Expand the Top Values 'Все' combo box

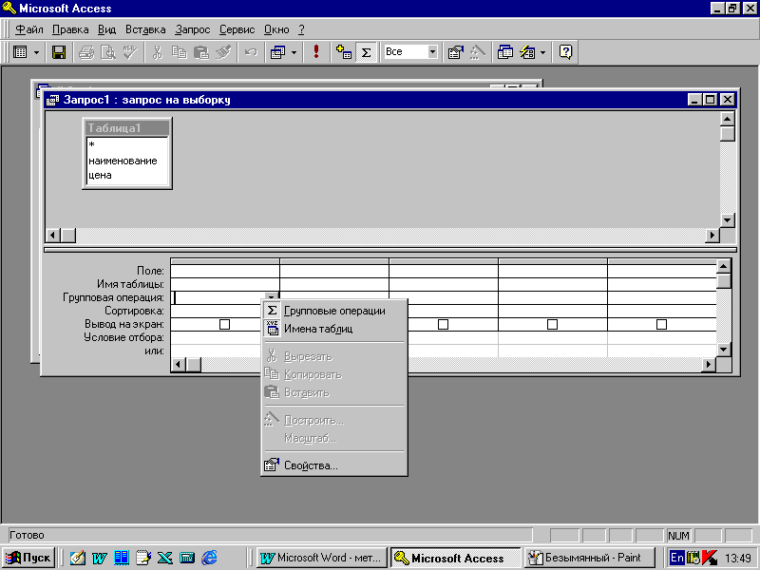tap(432, 52)
